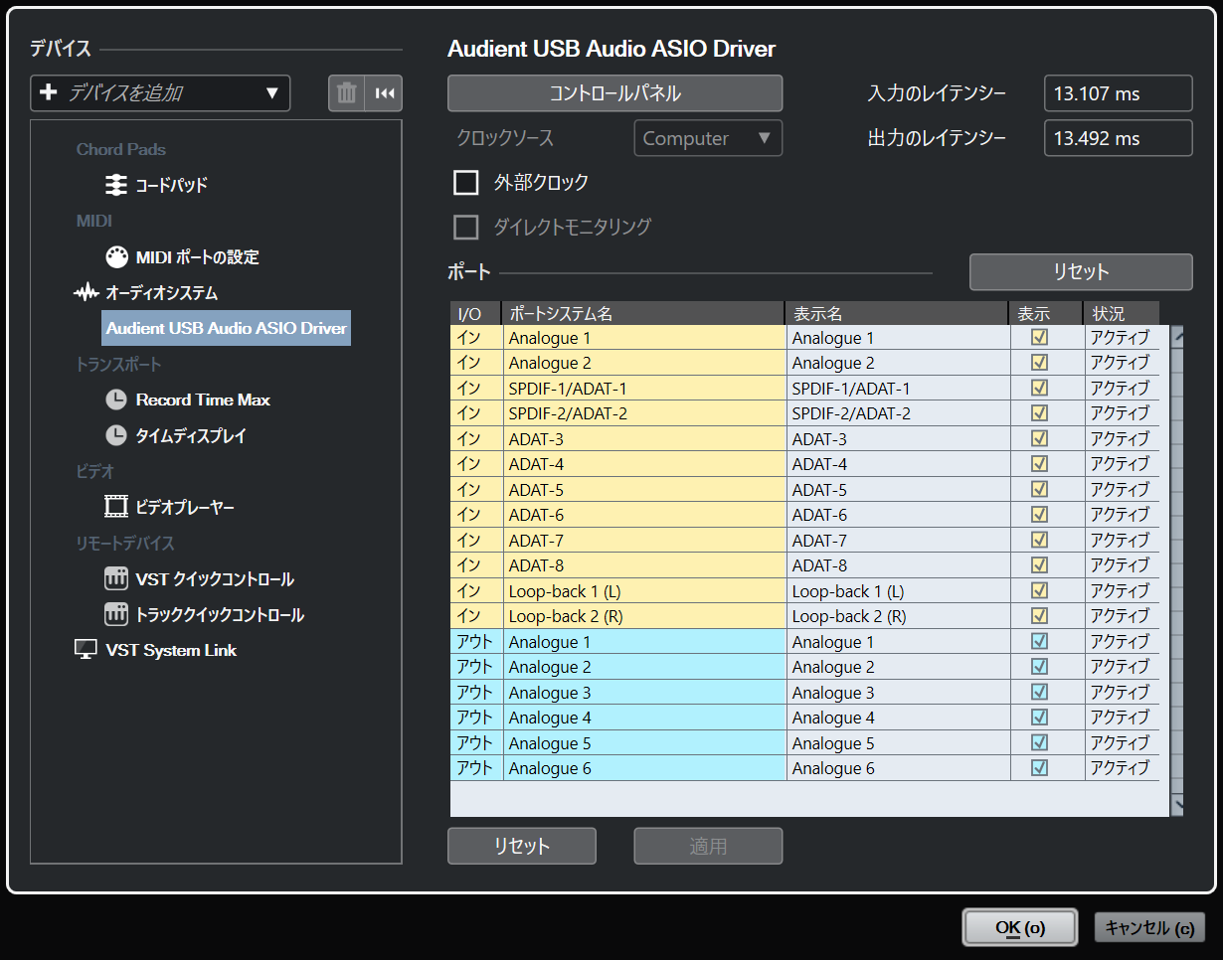Uncheck 表示 for output Analogue 3

pyautogui.click(x=1040, y=692)
